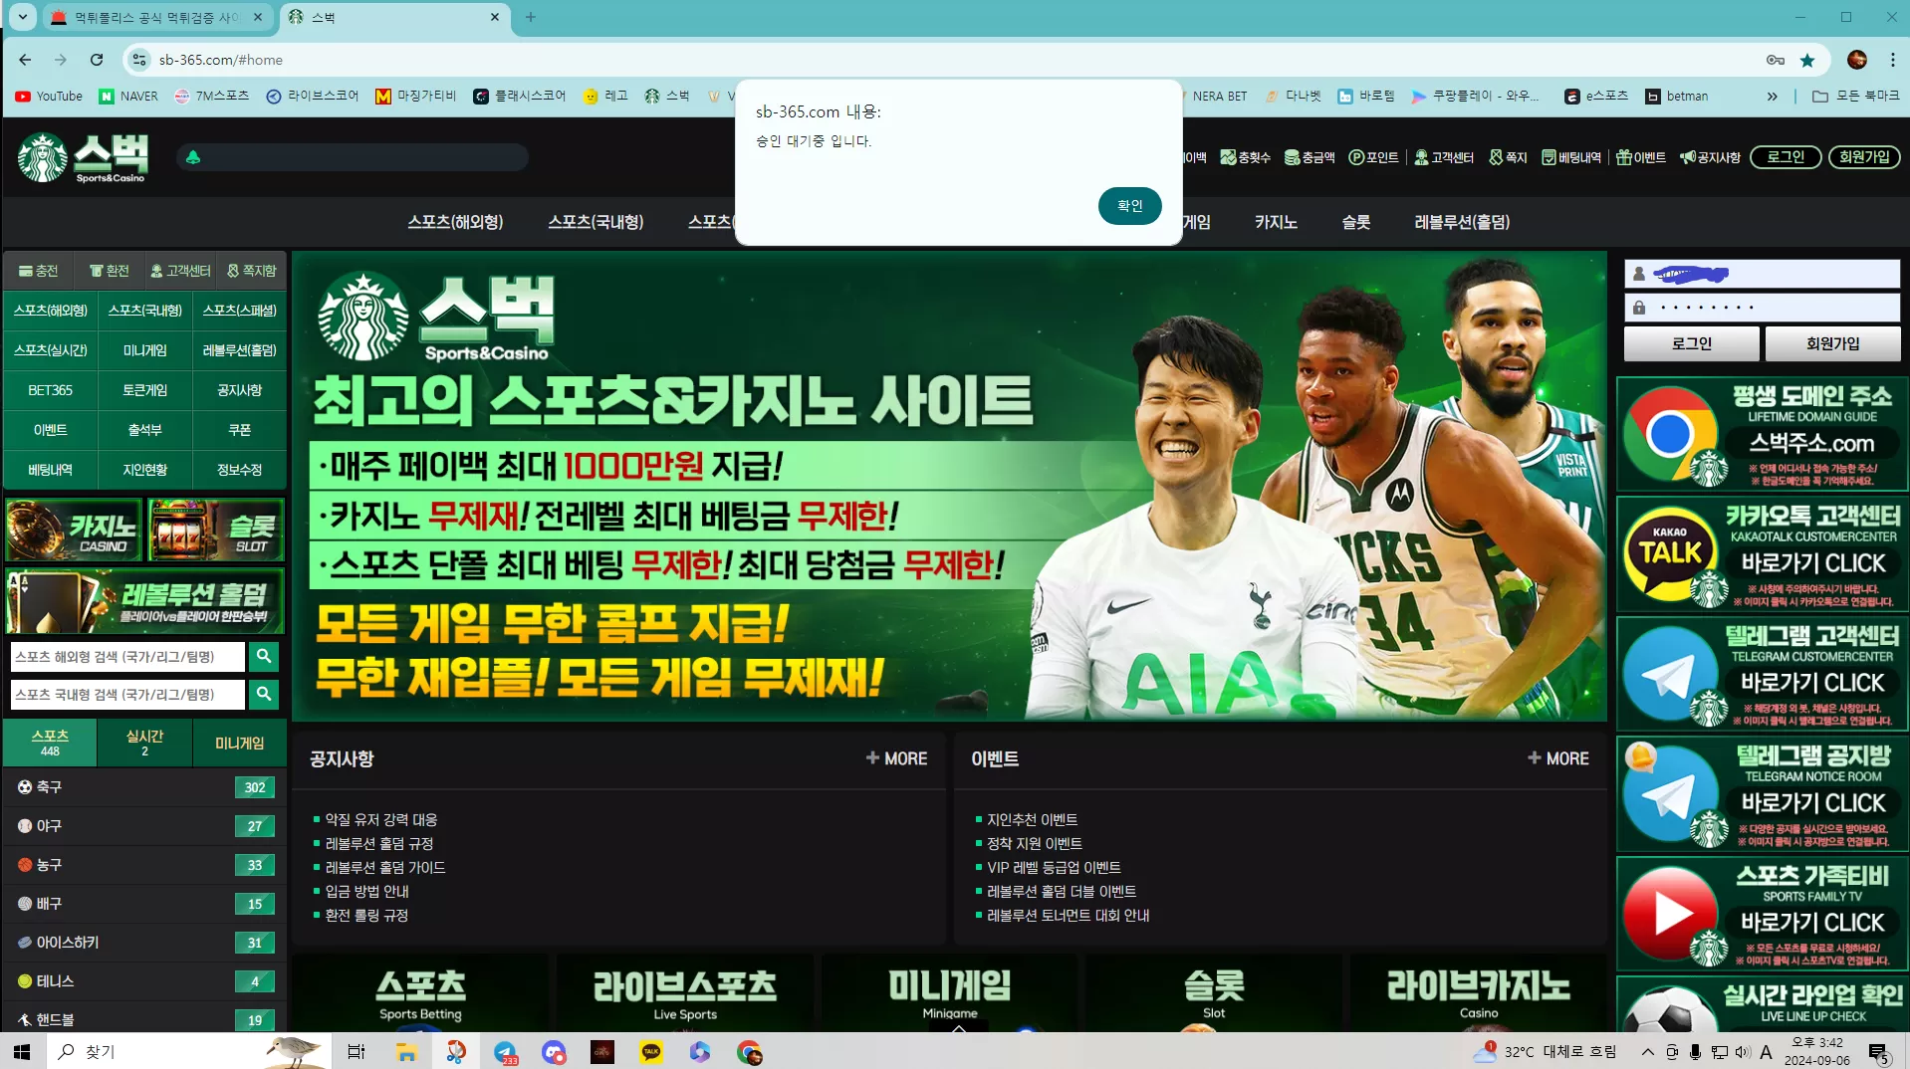The height and width of the screenshot is (1069, 1910).
Task: Expand 이벤트 with the MORE link
Action: pos(1558,758)
